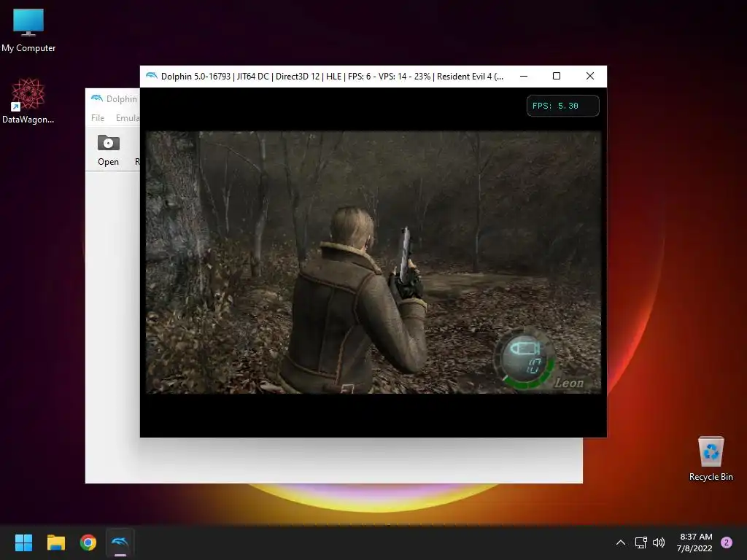Click the game window title bar text

[x=332, y=76]
